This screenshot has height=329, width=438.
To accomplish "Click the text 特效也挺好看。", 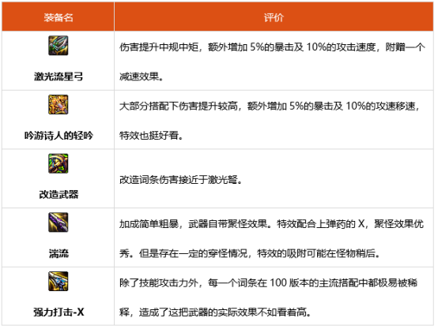I will (151, 136).
